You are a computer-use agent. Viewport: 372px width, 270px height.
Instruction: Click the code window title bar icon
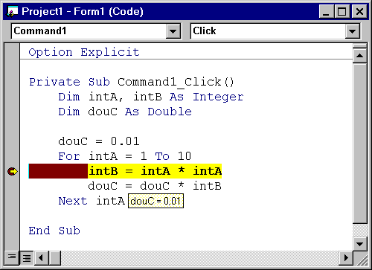coord(13,12)
